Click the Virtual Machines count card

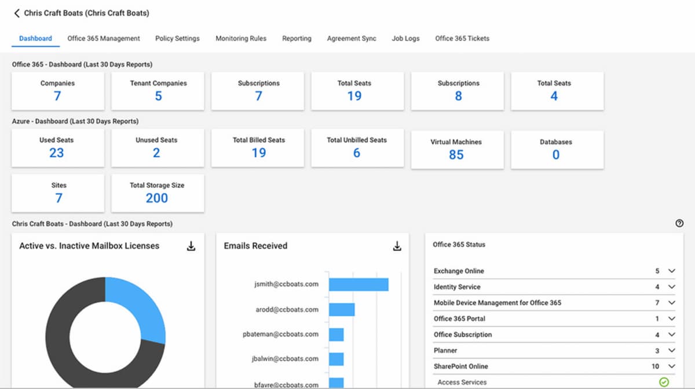[x=456, y=149]
